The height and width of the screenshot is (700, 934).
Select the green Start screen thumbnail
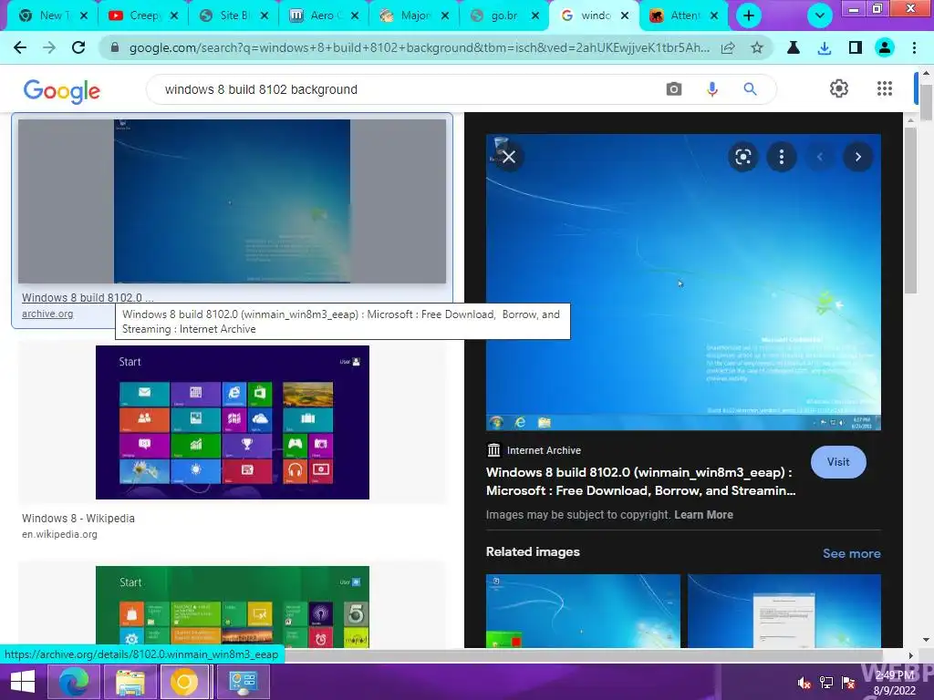tap(233, 606)
